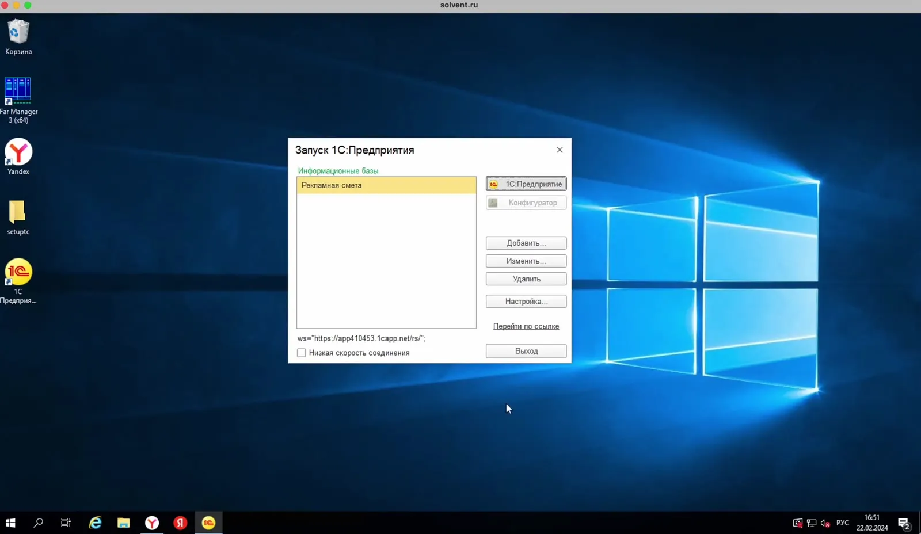Enable Низкая скорость соединения checkbox
The height and width of the screenshot is (534, 921).
pos(301,353)
